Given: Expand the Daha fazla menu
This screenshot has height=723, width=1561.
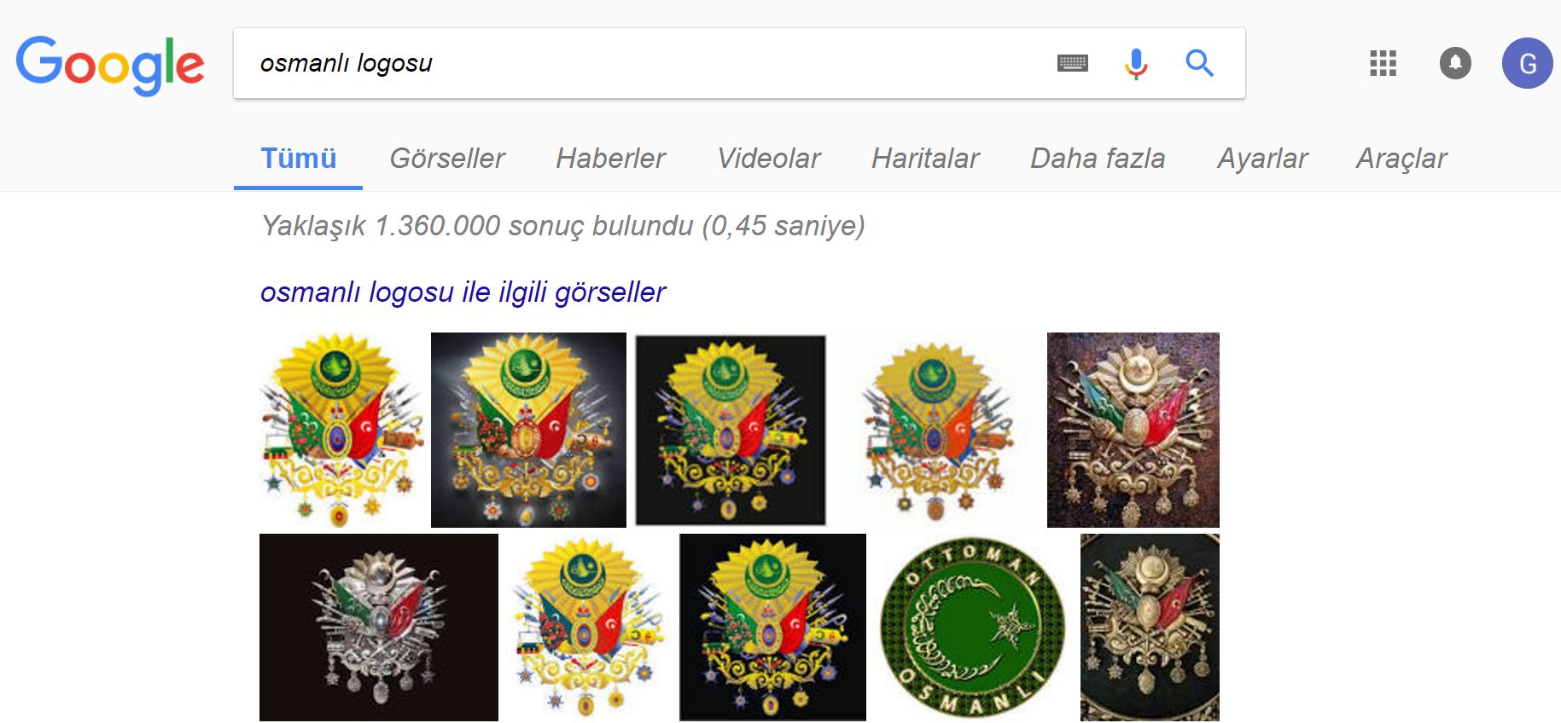Looking at the screenshot, I should tap(1098, 159).
